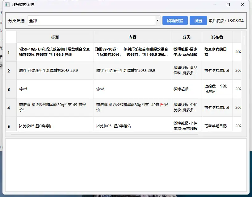Expand the 分类筛选 dropdown arrow

pyautogui.click(x=157, y=21)
